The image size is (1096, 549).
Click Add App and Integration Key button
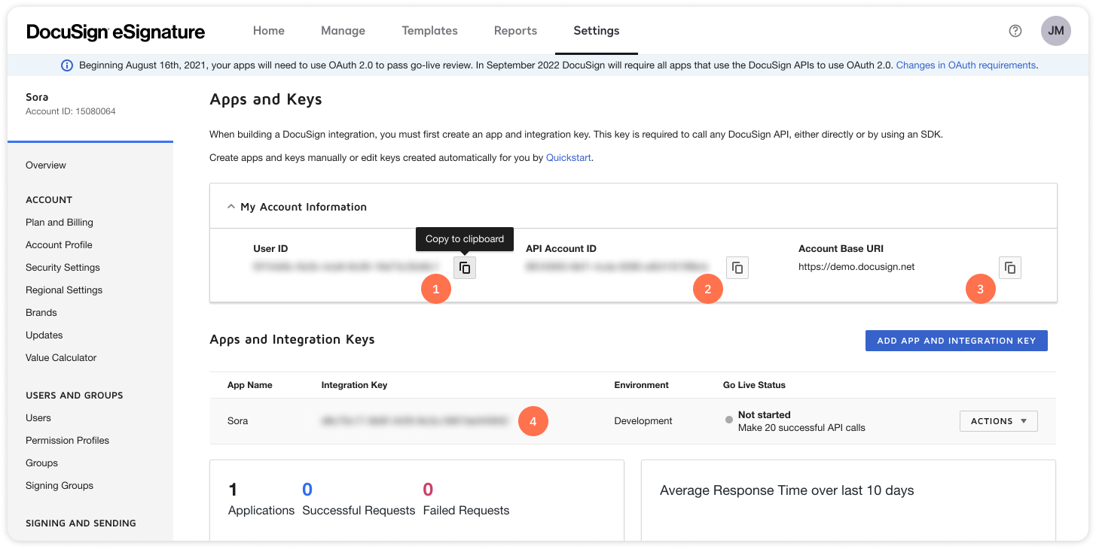[957, 341]
